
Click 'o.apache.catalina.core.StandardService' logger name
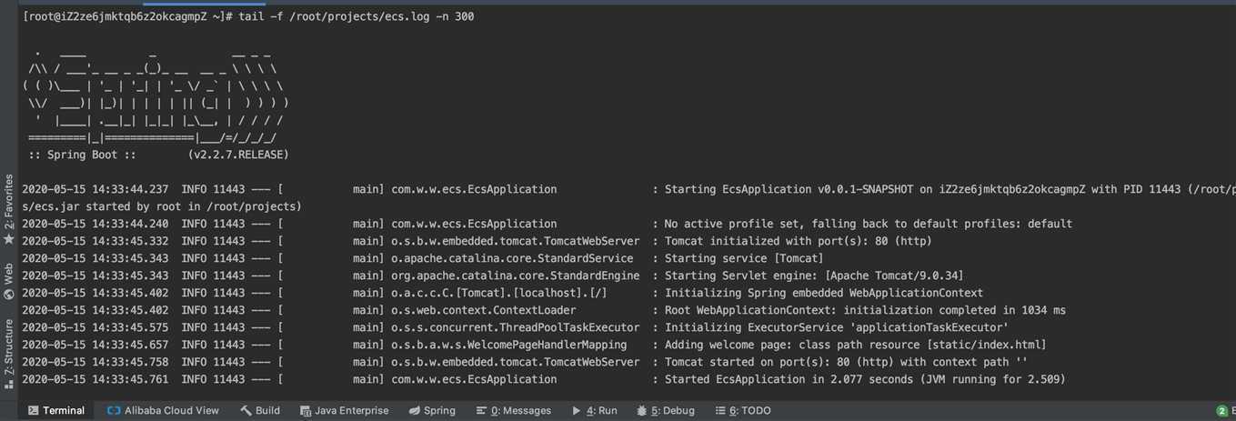coord(512,258)
